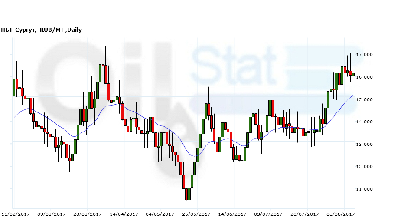The height and width of the screenshot is (221, 394).
Task: Click the 14/06/2017 date label
Action: [232, 214]
